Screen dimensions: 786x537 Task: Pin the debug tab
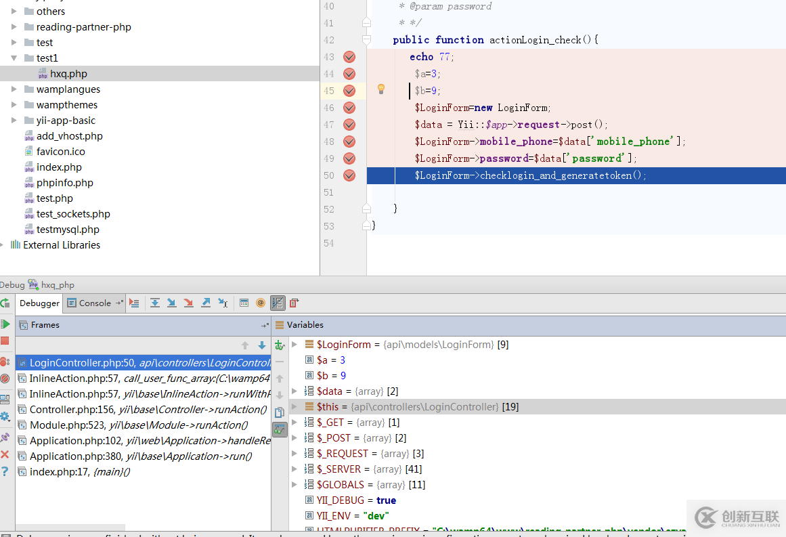(5, 437)
